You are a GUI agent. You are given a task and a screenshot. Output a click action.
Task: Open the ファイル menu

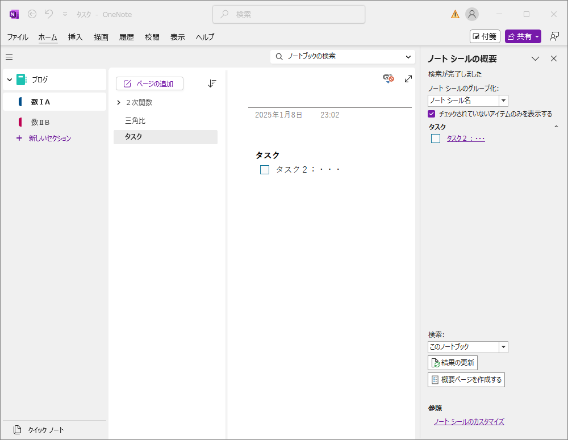click(18, 37)
